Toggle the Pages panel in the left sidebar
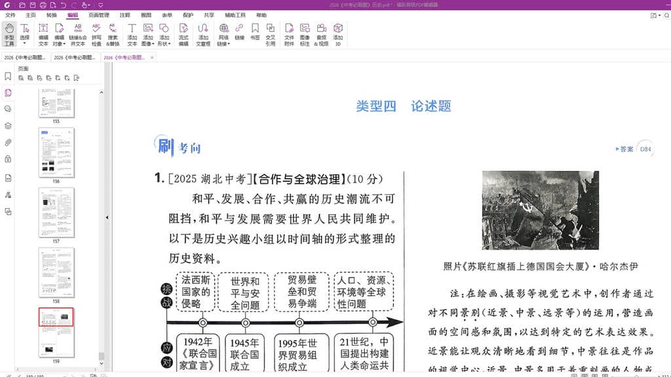Screen dimensions: 671x377 click(8, 93)
